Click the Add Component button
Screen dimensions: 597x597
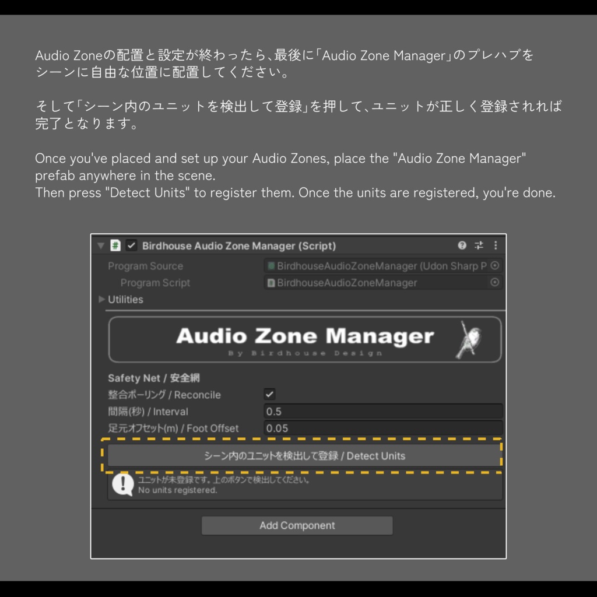click(297, 525)
